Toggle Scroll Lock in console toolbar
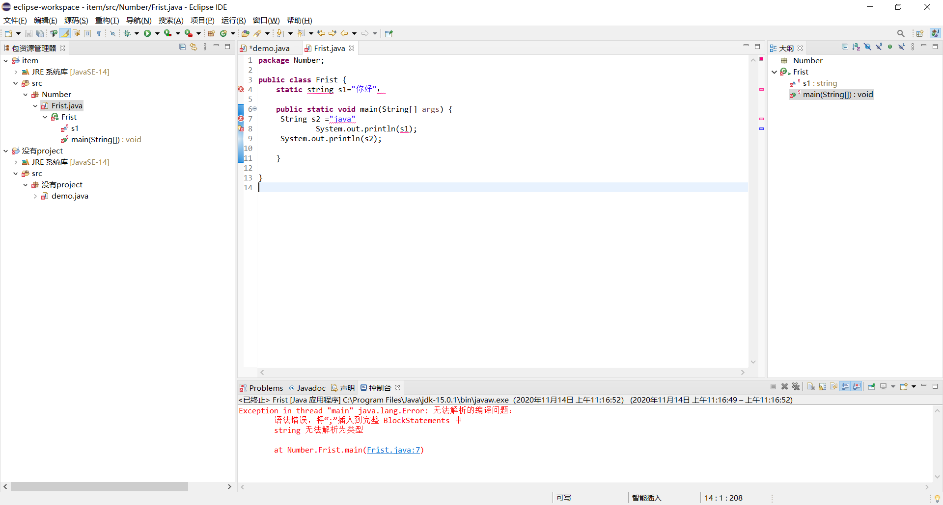The image size is (943, 505). click(x=822, y=387)
